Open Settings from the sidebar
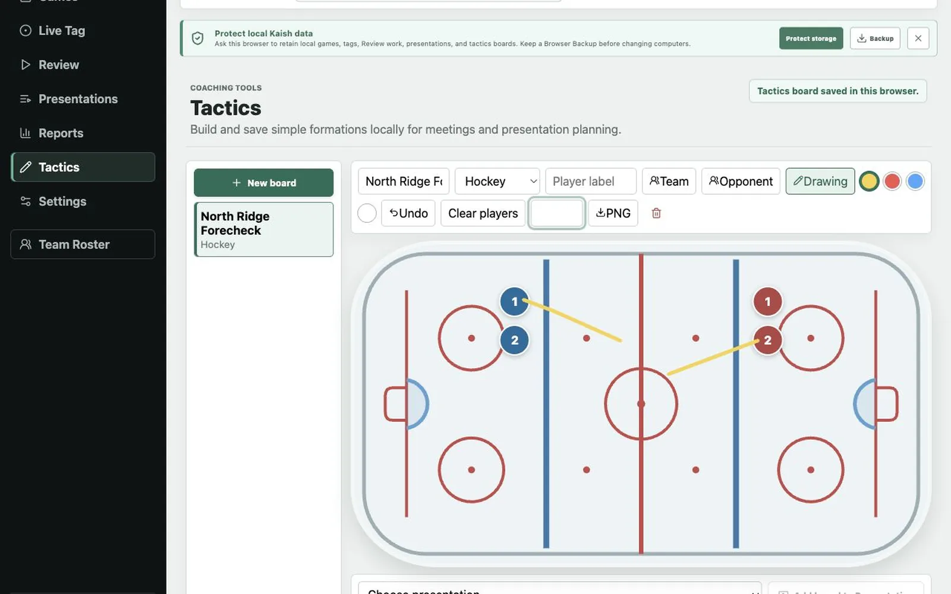This screenshot has width=951, height=594. pos(83,201)
